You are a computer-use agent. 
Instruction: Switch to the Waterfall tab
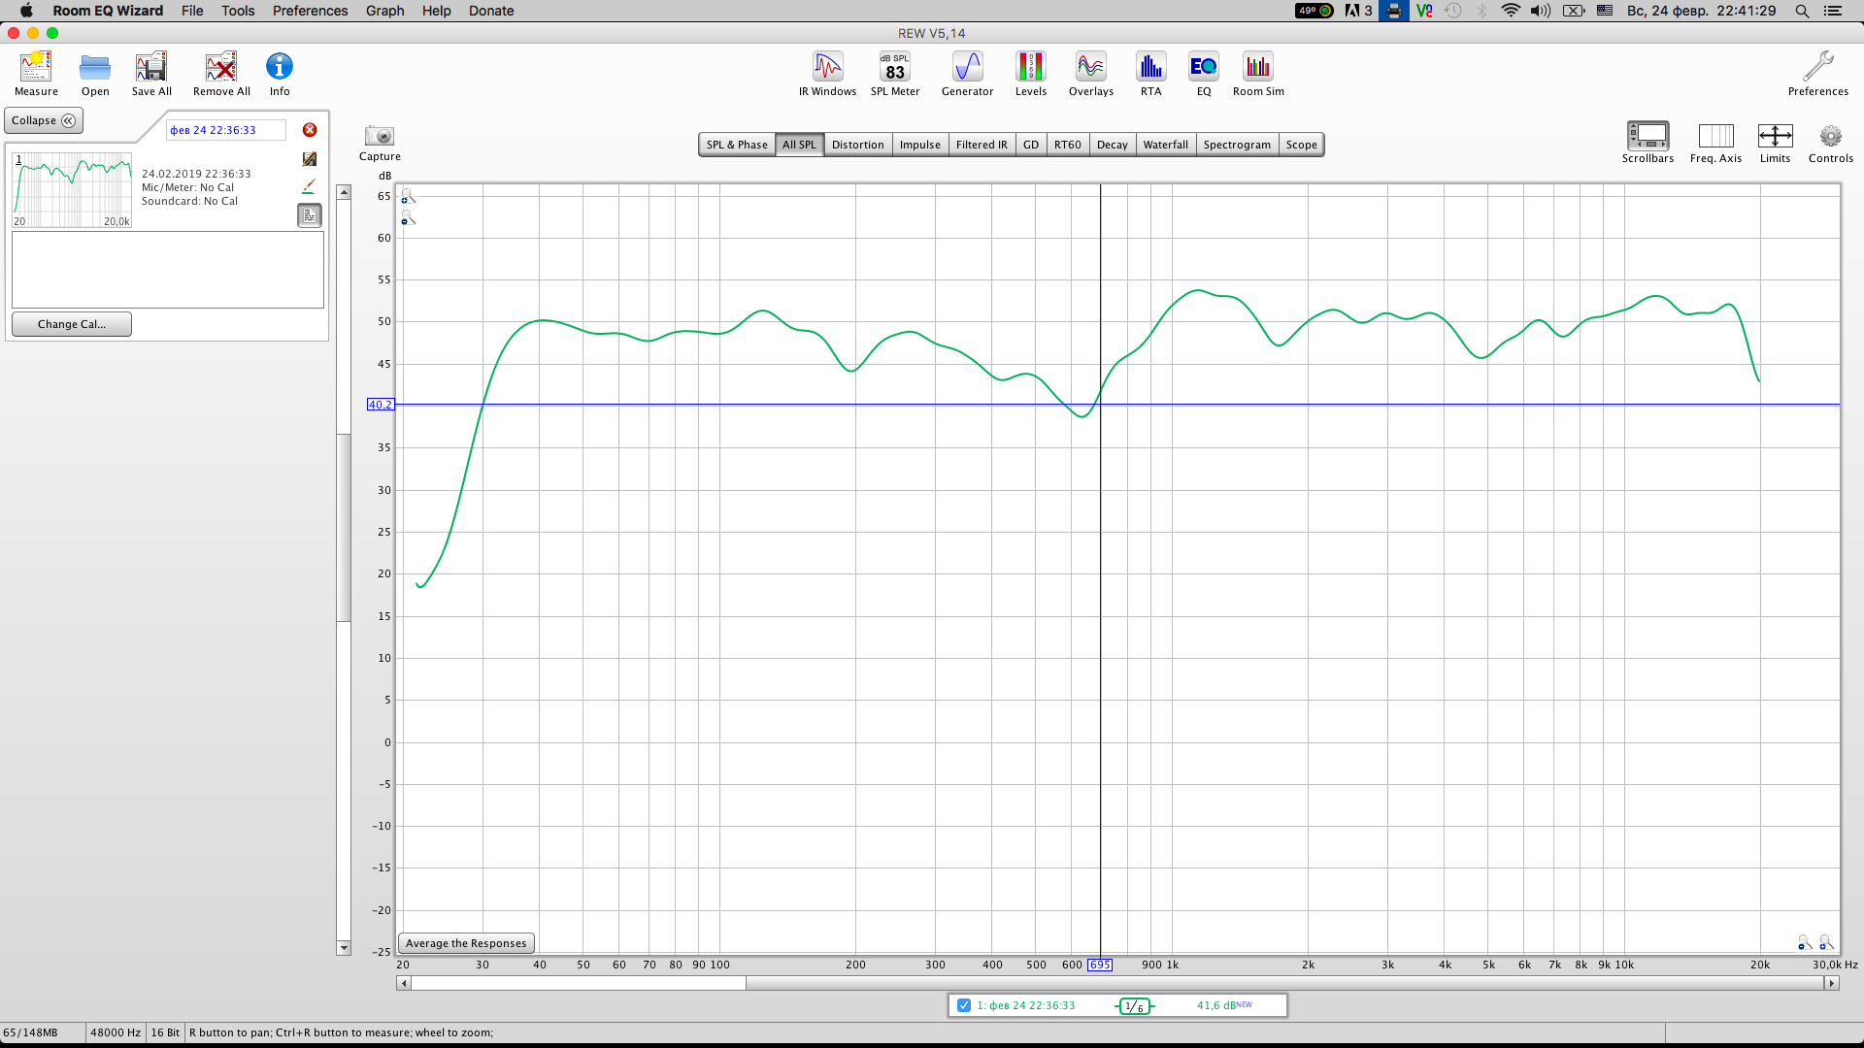(1165, 145)
